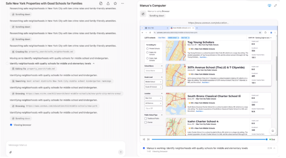Screen dimensions: 286x158
Task: Collapse the identify neighborhoods task step
Action: [93, 63]
